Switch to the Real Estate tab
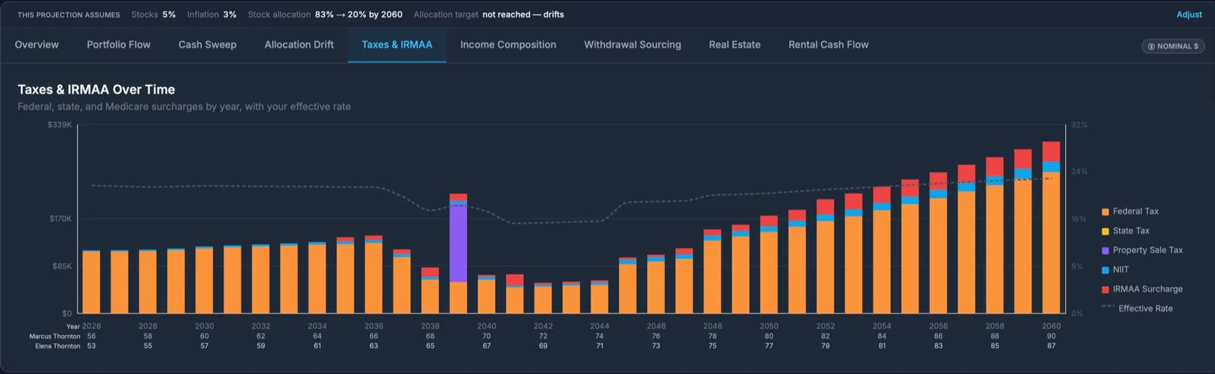The image size is (1215, 374). [x=734, y=44]
